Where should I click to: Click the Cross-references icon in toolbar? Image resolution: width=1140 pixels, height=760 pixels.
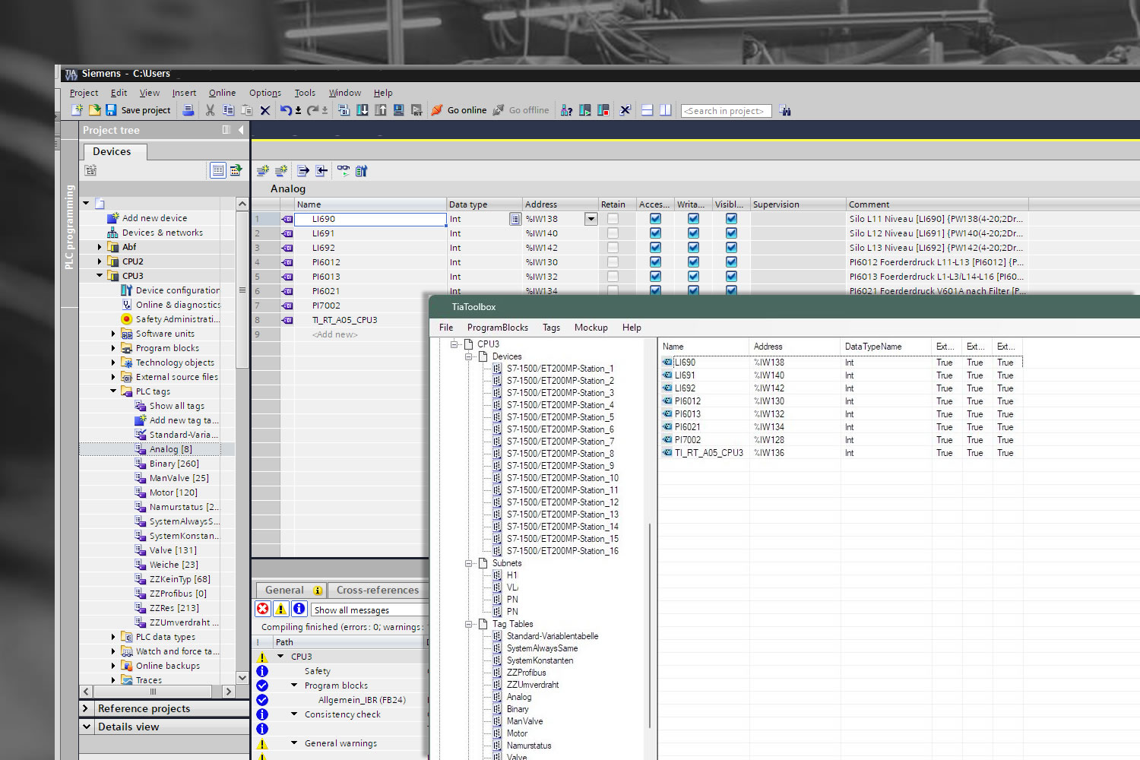click(625, 110)
